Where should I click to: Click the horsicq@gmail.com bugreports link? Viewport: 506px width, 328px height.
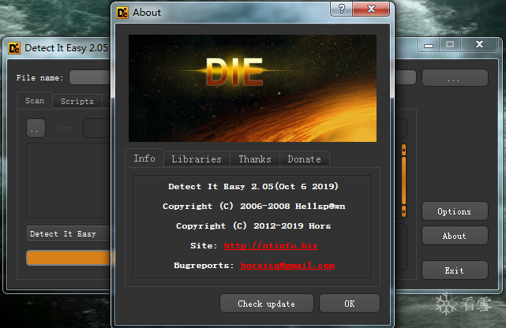tap(287, 266)
